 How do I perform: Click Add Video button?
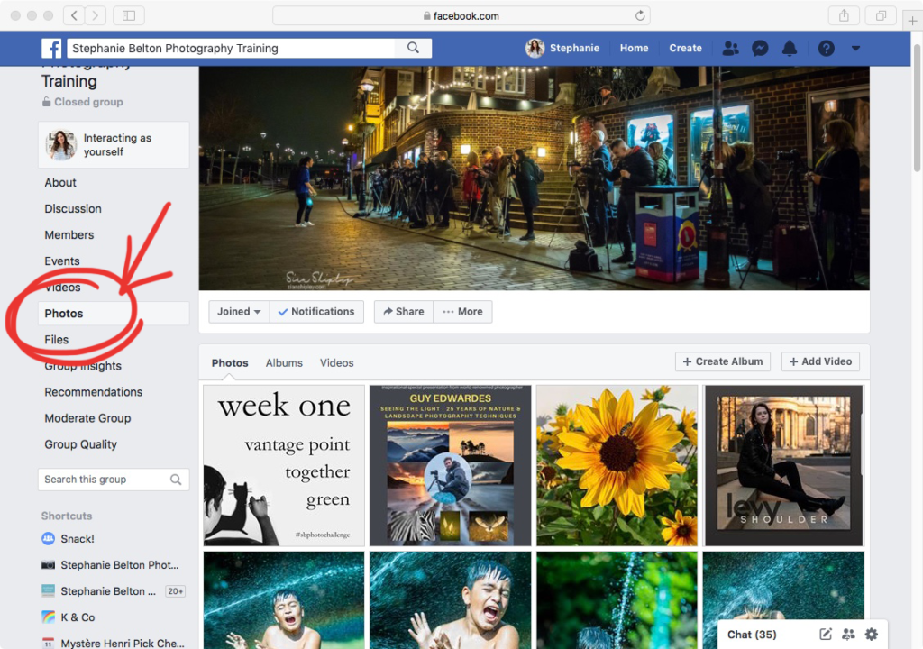point(820,361)
